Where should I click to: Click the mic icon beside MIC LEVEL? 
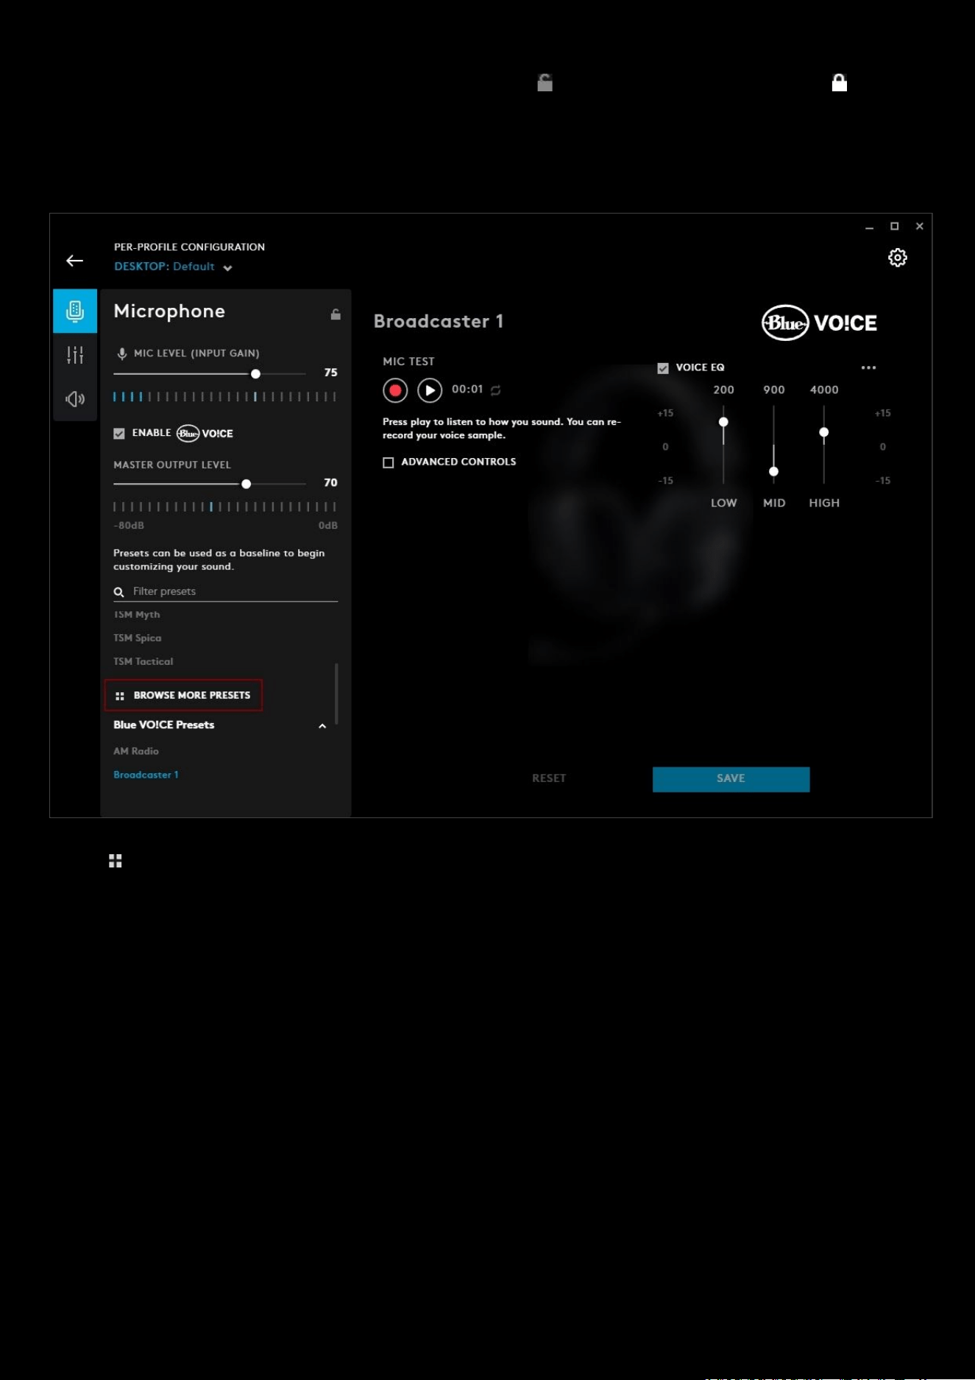122,354
